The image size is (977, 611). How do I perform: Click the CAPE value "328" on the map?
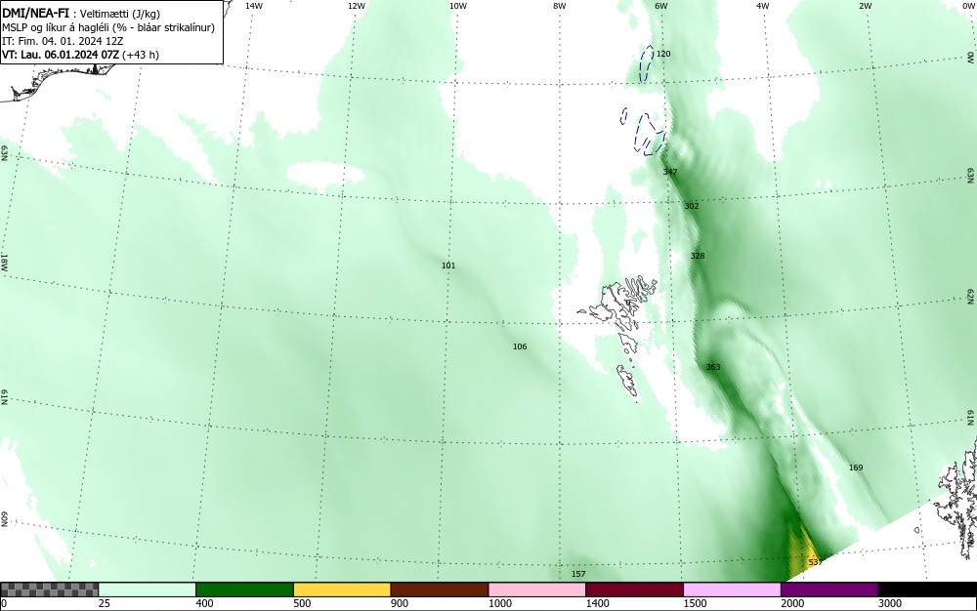pos(698,256)
